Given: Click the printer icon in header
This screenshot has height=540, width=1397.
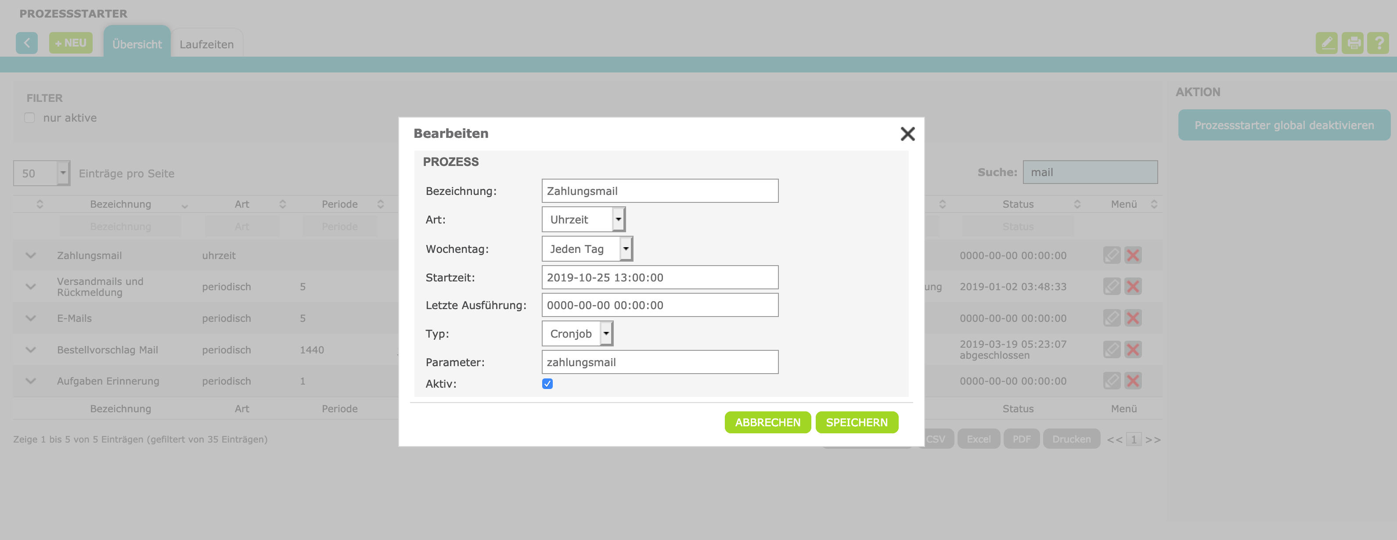Looking at the screenshot, I should pyautogui.click(x=1353, y=43).
